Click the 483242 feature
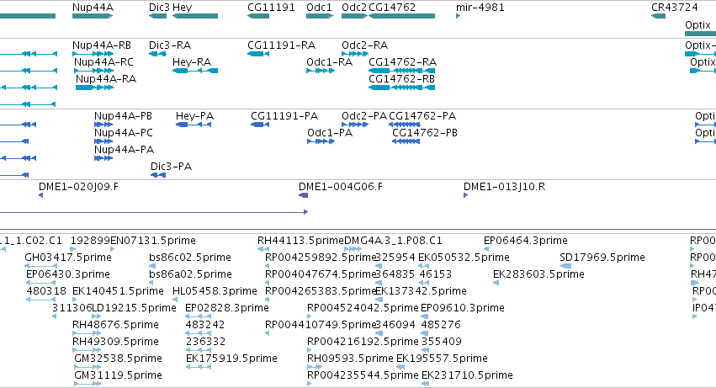The height and width of the screenshot is (388, 716). tap(199, 333)
